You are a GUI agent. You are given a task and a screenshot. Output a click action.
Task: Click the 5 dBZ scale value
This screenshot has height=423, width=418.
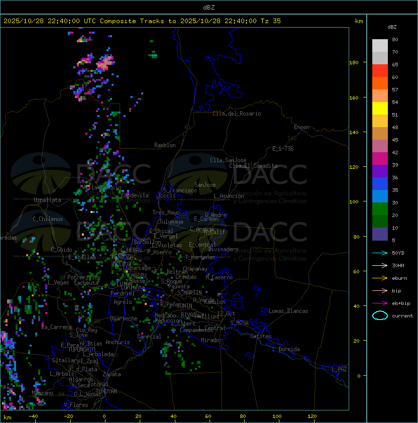point(393,240)
